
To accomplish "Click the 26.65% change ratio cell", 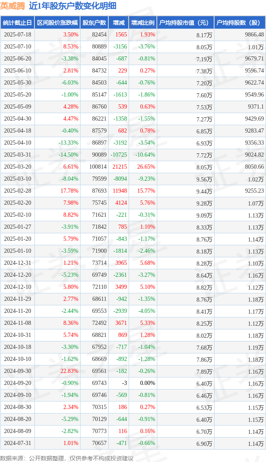I will [146, 167].
